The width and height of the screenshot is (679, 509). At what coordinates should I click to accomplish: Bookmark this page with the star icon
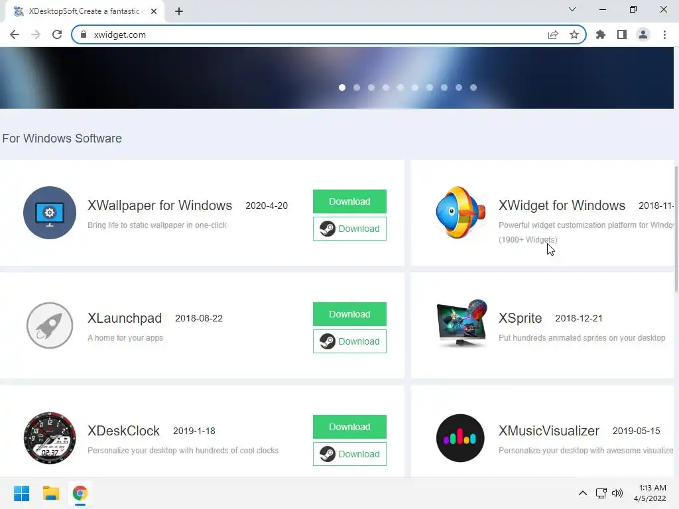point(574,34)
